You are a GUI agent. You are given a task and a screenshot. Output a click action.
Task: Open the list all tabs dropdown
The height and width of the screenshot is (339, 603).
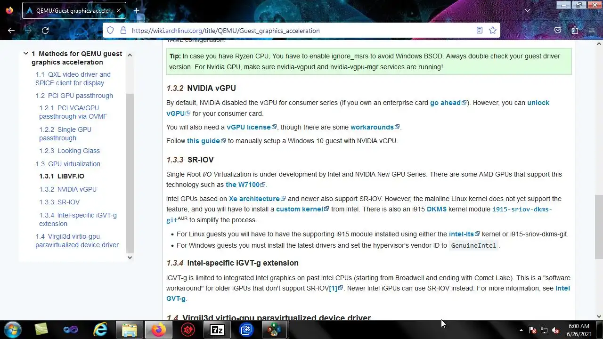[x=528, y=10]
